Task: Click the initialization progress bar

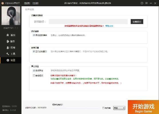Action: pyautogui.click(x=76, y=108)
